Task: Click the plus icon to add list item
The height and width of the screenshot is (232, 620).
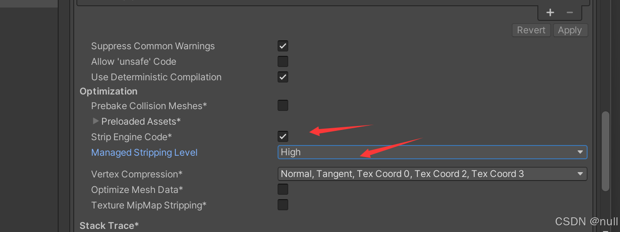Action: (550, 12)
